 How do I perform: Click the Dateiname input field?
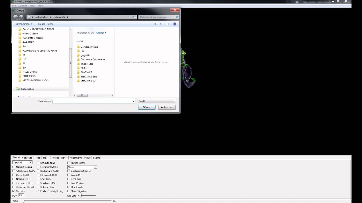coord(92,101)
